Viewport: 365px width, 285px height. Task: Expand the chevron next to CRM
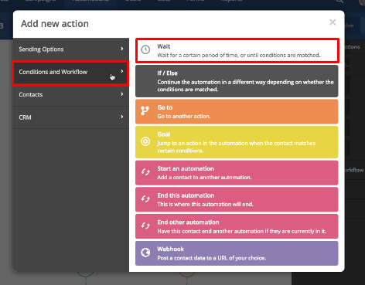point(122,117)
